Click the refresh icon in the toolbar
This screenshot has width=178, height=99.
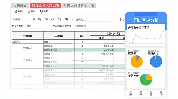click(x=42, y=11)
